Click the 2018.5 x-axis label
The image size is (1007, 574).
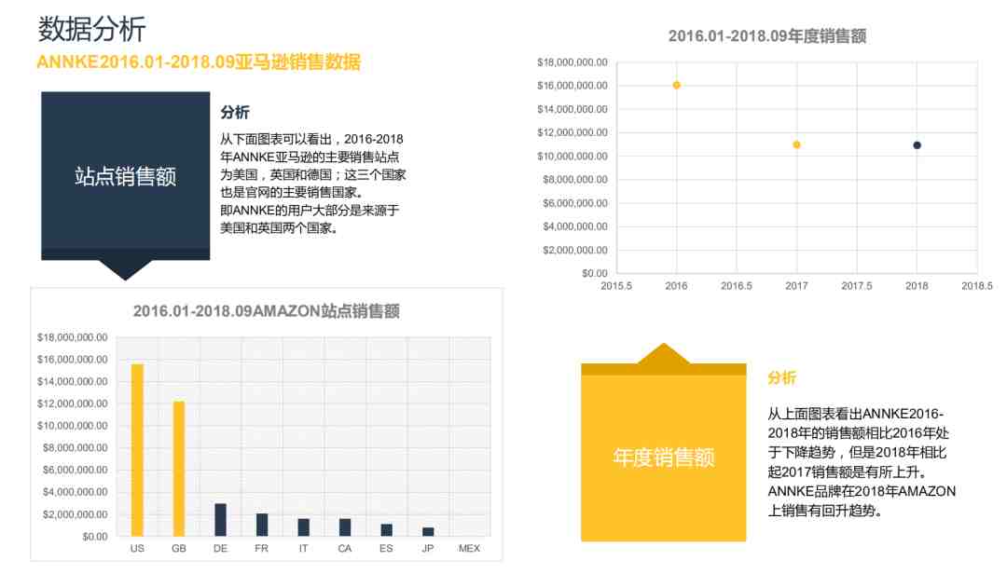coord(977,286)
